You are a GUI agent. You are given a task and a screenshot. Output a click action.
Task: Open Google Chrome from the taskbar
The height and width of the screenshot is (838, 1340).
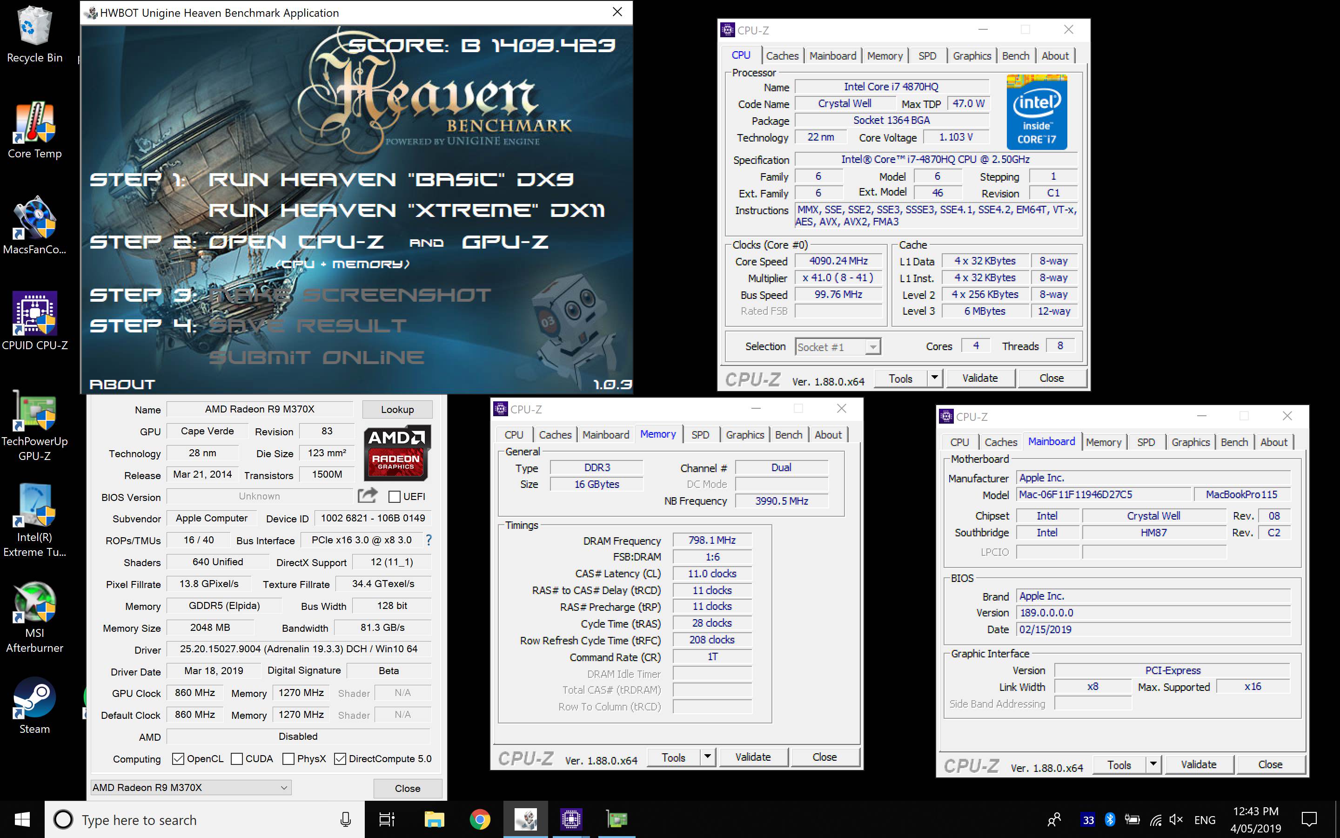[480, 819]
